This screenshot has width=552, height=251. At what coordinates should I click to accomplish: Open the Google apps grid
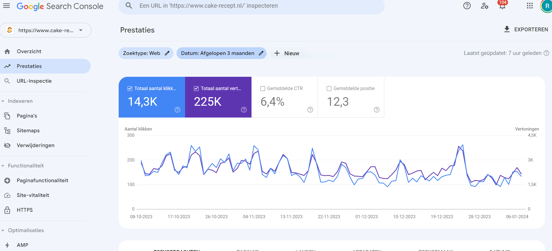(x=530, y=6)
